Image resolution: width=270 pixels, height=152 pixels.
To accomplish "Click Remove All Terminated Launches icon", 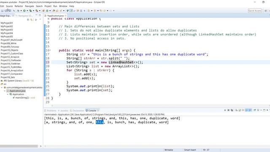I will point(232,110).
